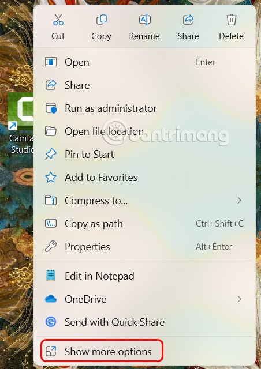The width and height of the screenshot is (261, 369).
Task: Click the star icon for Add to Favorites
Action: click(51, 177)
